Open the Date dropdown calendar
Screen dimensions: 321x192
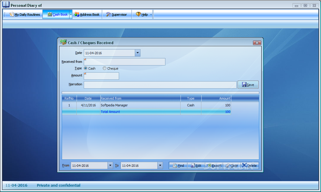tap(137, 53)
